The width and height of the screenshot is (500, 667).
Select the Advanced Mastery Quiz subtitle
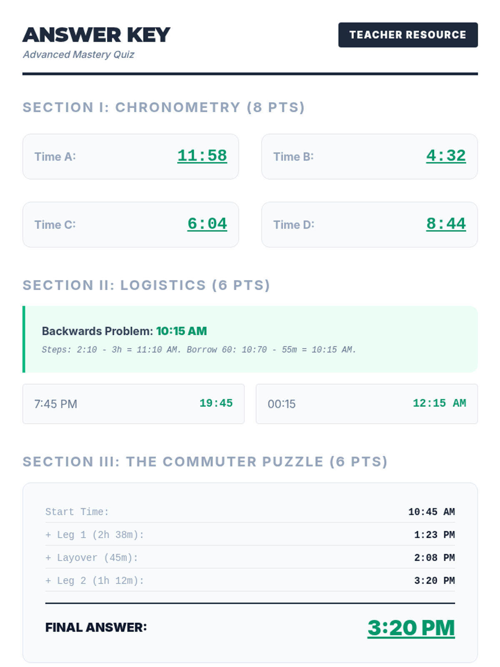pos(78,55)
